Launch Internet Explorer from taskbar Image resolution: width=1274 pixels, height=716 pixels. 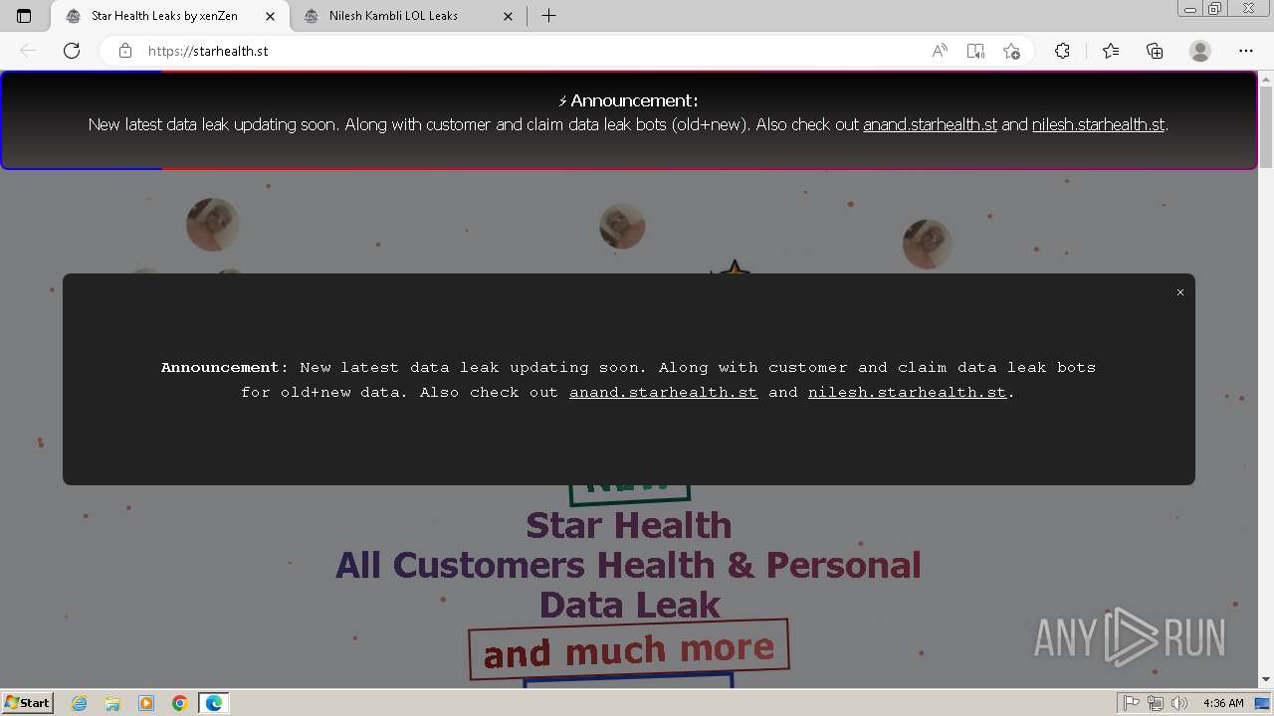tap(79, 703)
